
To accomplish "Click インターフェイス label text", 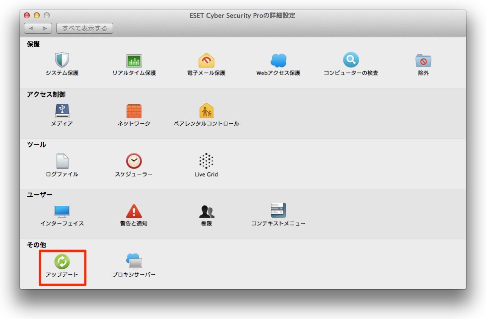I will [x=62, y=224].
